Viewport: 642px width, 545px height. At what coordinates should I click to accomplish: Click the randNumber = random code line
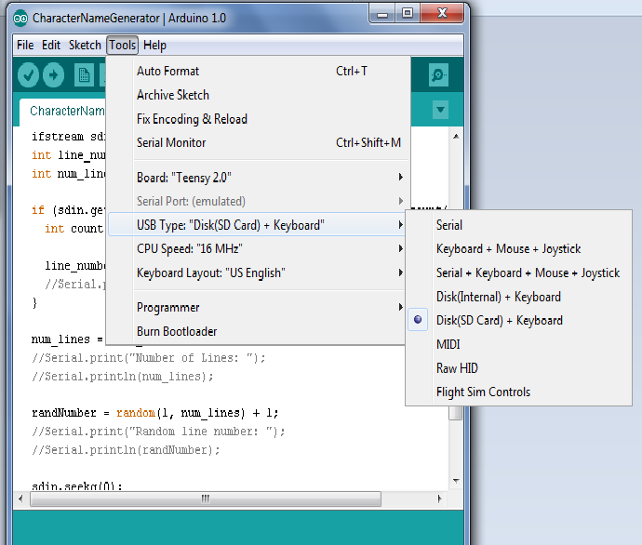pyautogui.click(x=155, y=413)
